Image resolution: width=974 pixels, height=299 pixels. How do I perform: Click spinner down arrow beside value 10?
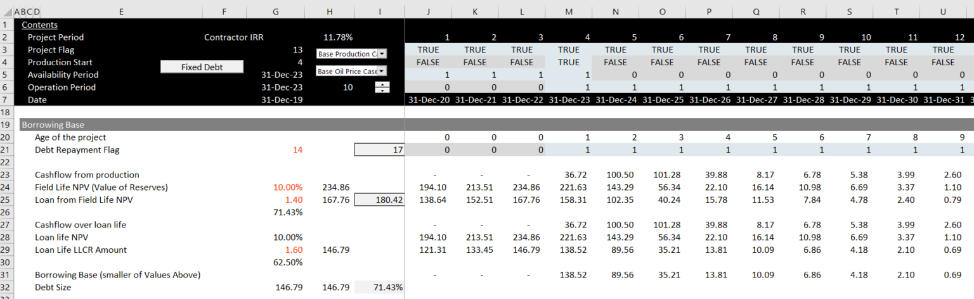click(382, 91)
